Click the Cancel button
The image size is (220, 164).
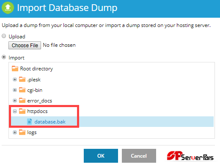click(139, 156)
